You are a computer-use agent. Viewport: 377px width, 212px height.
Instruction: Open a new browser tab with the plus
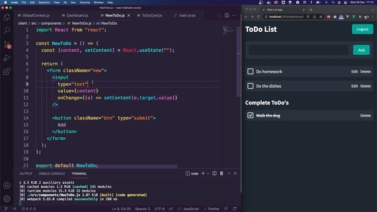point(311,9)
